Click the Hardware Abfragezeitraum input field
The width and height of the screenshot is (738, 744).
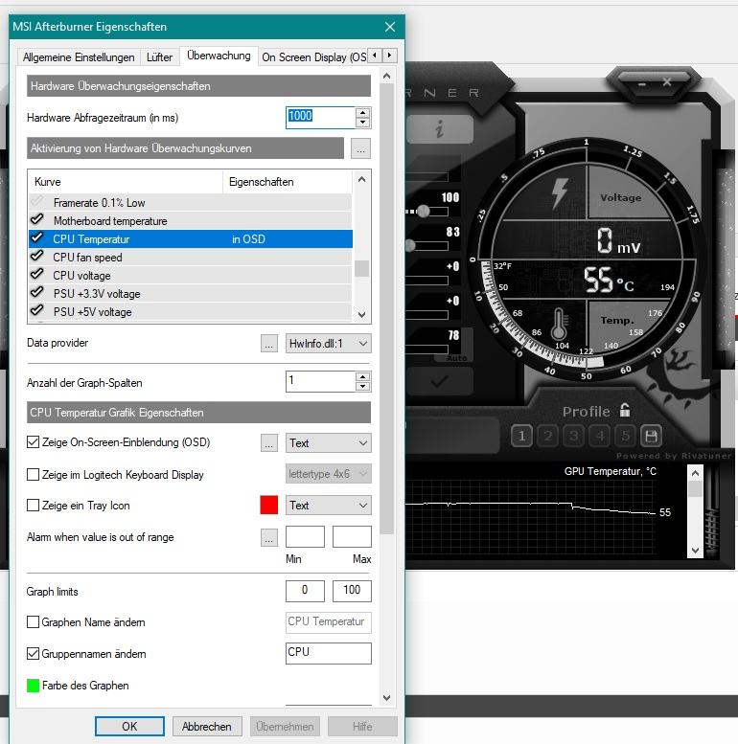[x=320, y=117]
